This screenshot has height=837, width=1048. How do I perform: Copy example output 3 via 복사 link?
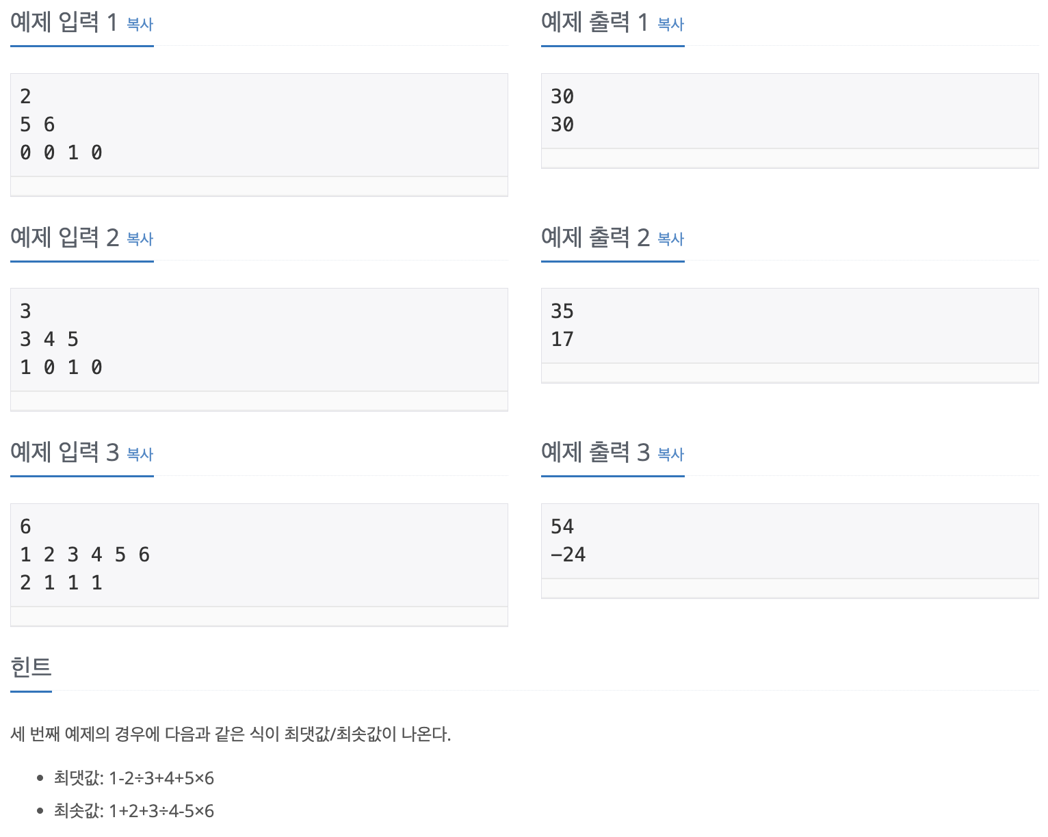[671, 454]
